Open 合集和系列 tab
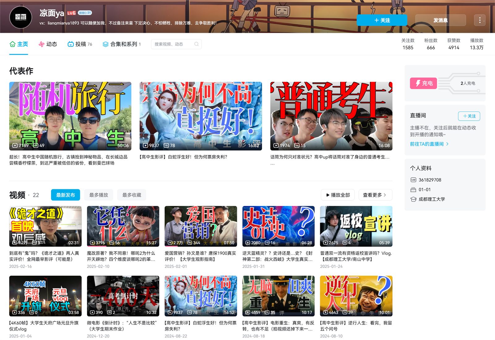 (x=122, y=44)
